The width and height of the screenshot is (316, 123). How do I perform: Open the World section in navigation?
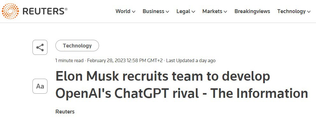click(x=123, y=11)
